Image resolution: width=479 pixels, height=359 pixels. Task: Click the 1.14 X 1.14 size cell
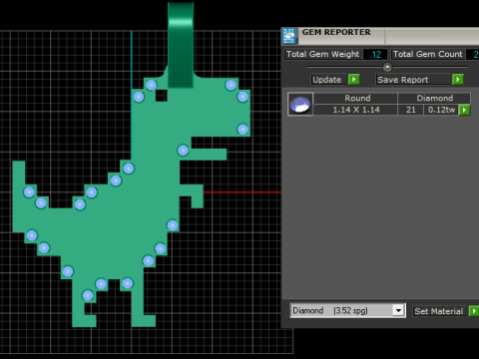point(356,110)
